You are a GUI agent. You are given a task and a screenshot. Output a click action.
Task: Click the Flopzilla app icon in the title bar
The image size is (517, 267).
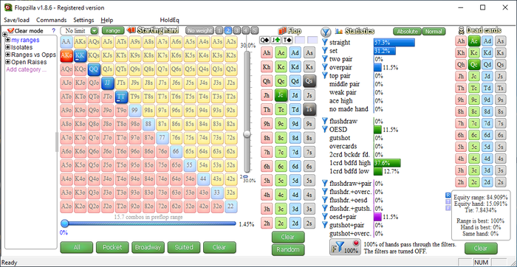click(8, 7)
